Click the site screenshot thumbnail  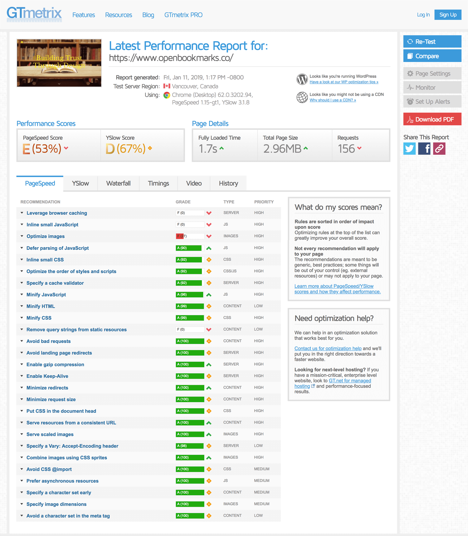pos(59,63)
